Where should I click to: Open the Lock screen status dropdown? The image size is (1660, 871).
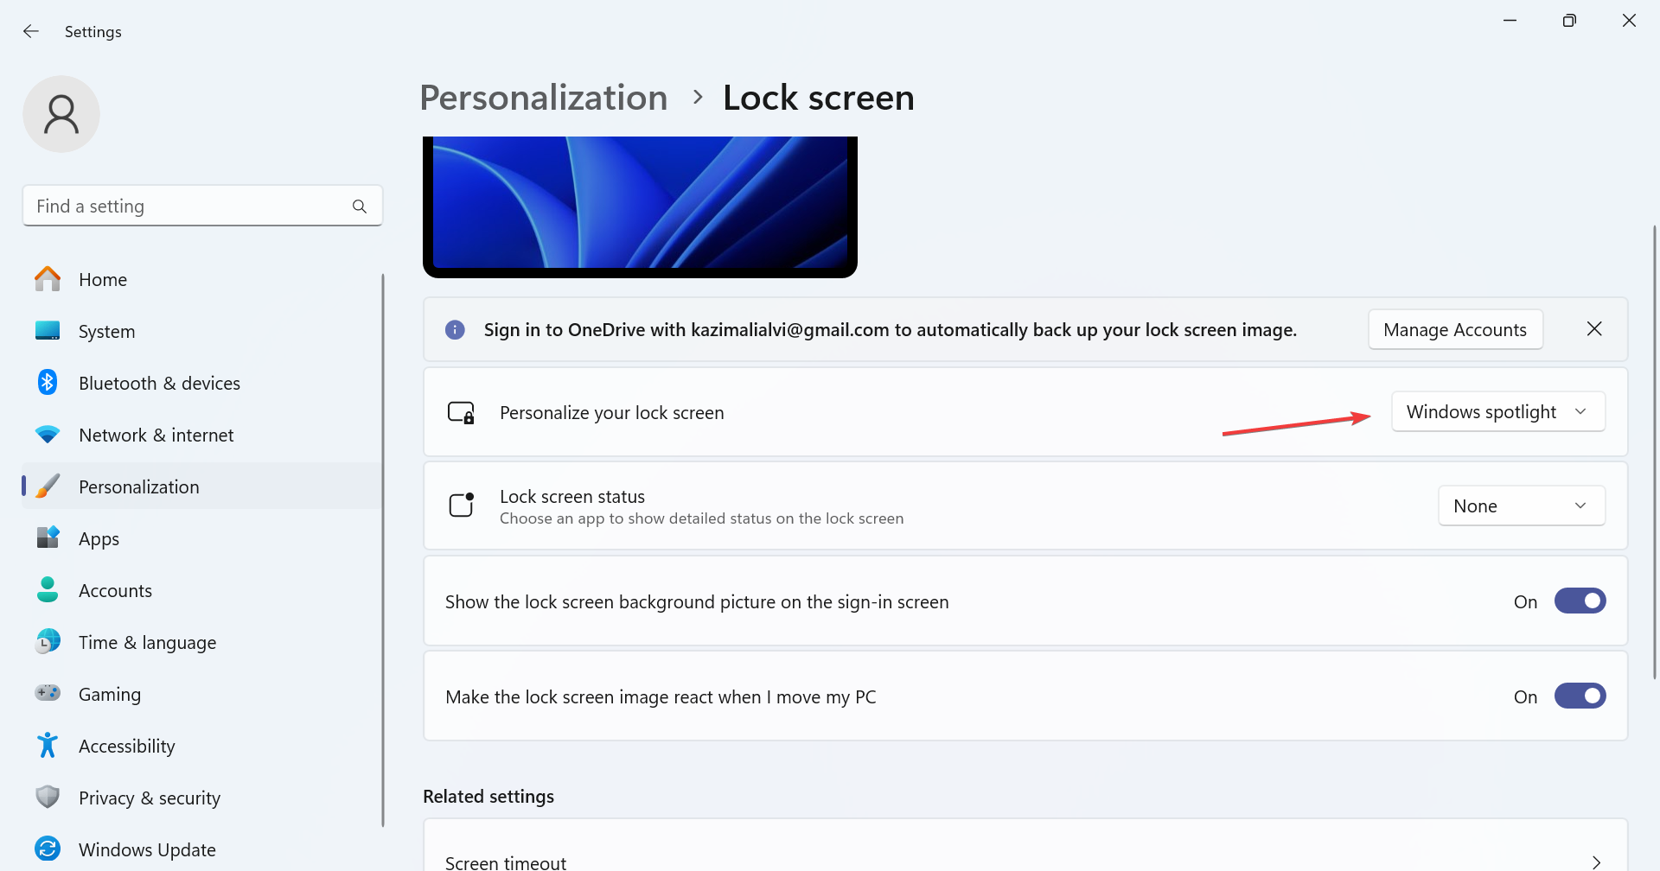pyautogui.click(x=1521, y=505)
